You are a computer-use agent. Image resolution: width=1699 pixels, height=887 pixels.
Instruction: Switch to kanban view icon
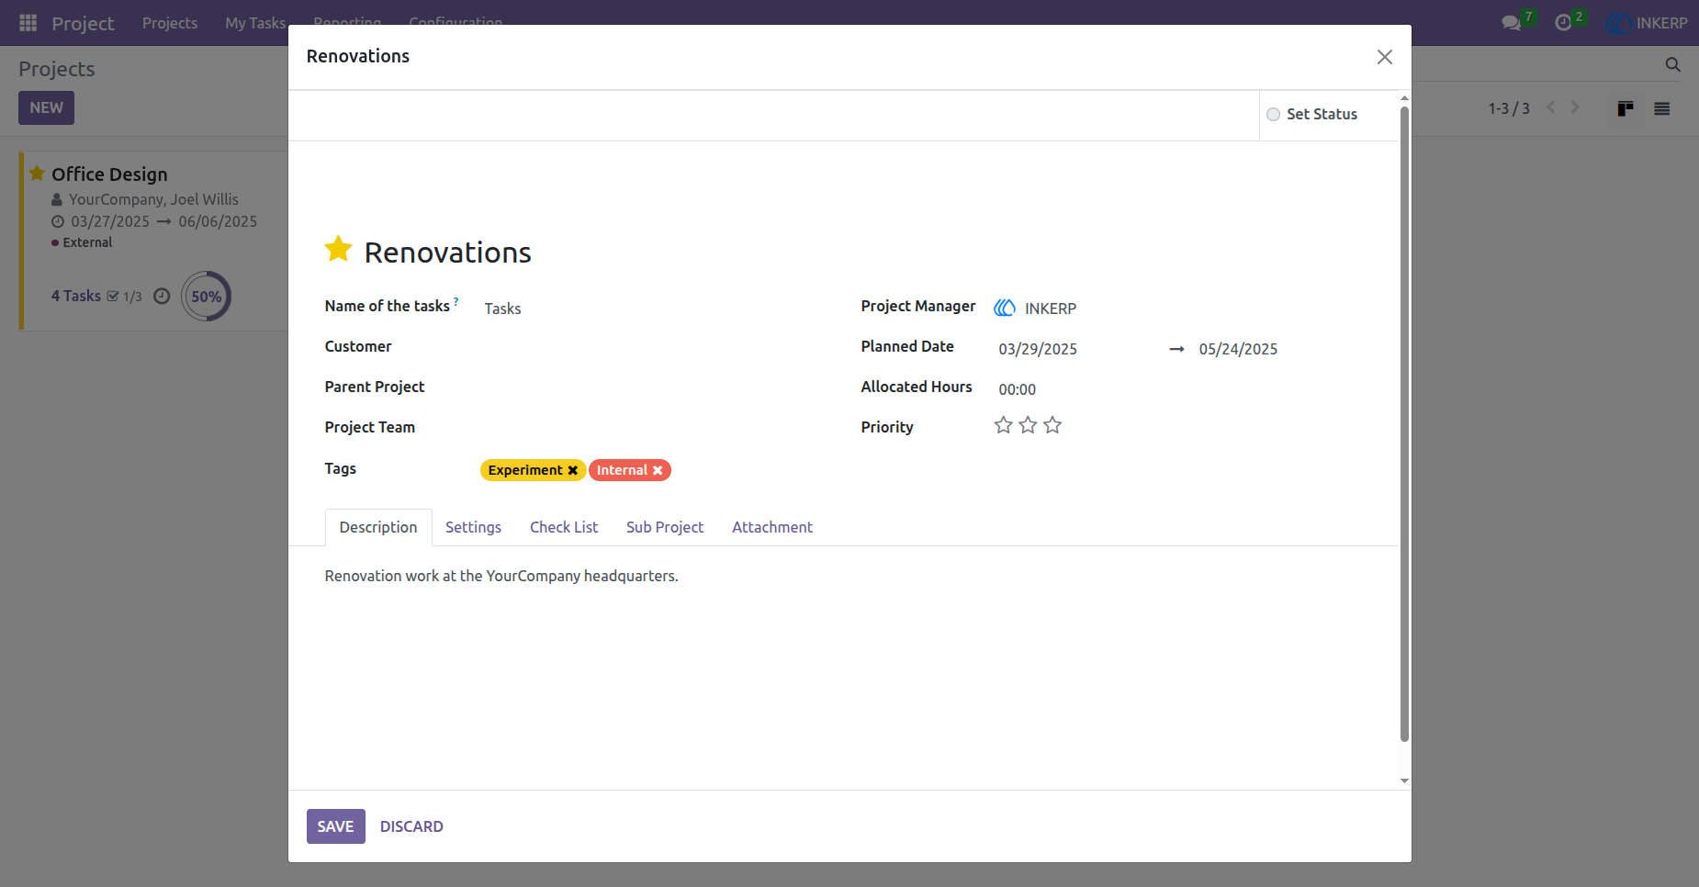tap(1625, 108)
